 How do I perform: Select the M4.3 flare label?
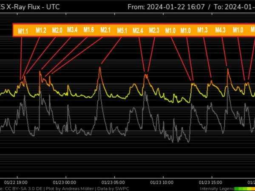click(x=220, y=30)
